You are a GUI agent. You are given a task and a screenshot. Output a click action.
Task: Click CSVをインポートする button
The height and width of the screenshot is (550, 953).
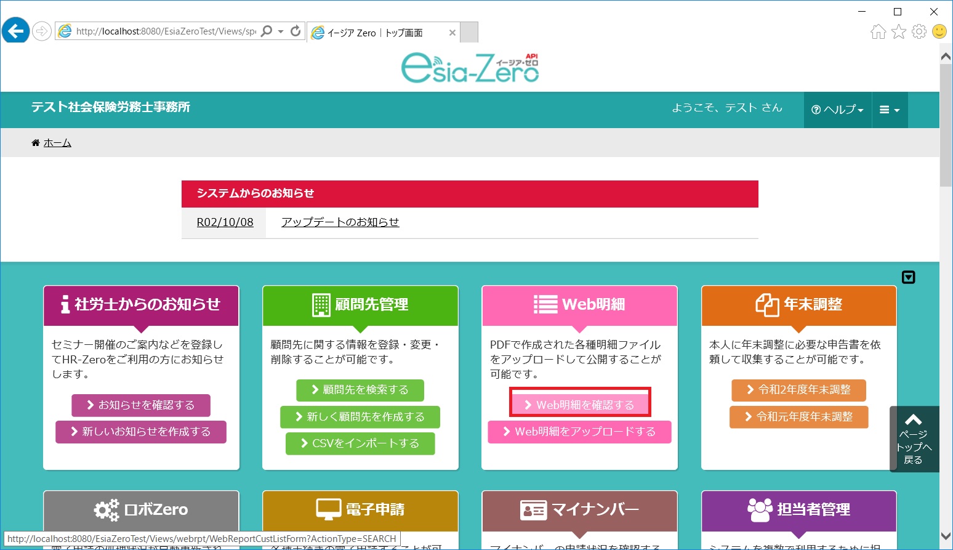(360, 443)
